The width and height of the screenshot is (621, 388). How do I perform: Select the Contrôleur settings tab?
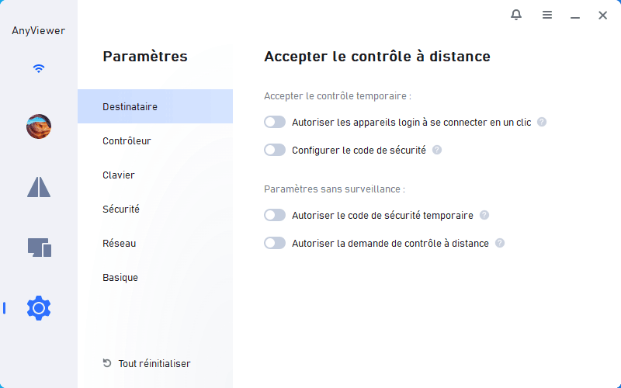(x=127, y=141)
